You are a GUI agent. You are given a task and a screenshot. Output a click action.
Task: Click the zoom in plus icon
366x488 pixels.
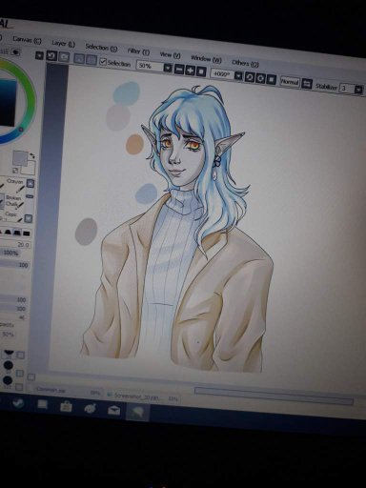click(x=190, y=70)
